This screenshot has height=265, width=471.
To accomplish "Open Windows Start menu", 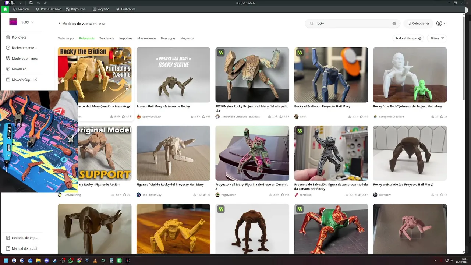I will click(6, 261).
